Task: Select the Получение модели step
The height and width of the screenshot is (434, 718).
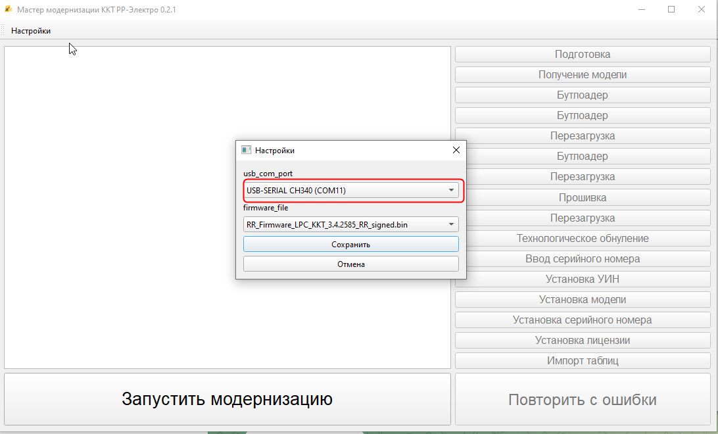Action: pos(582,75)
